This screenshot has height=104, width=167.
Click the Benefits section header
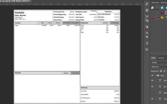[18, 73]
